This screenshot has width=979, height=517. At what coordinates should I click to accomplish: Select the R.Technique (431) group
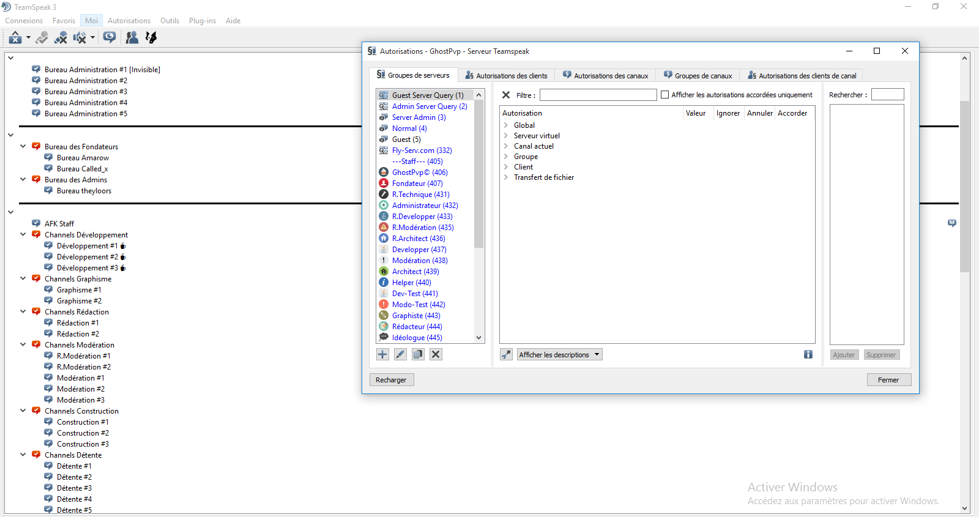[420, 195]
